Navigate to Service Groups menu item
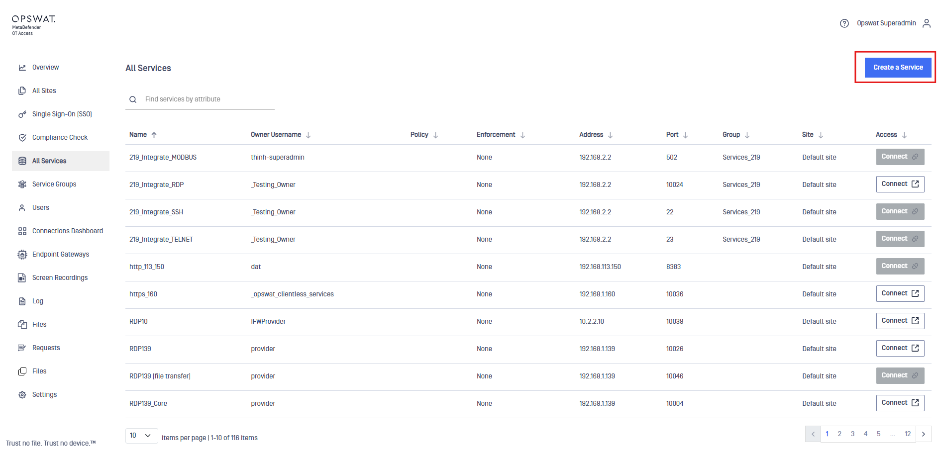Viewport: 937px width, 458px height. pos(54,184)
